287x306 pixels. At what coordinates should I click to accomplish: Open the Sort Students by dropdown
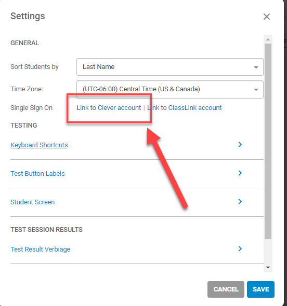click(x=170, y=67)
